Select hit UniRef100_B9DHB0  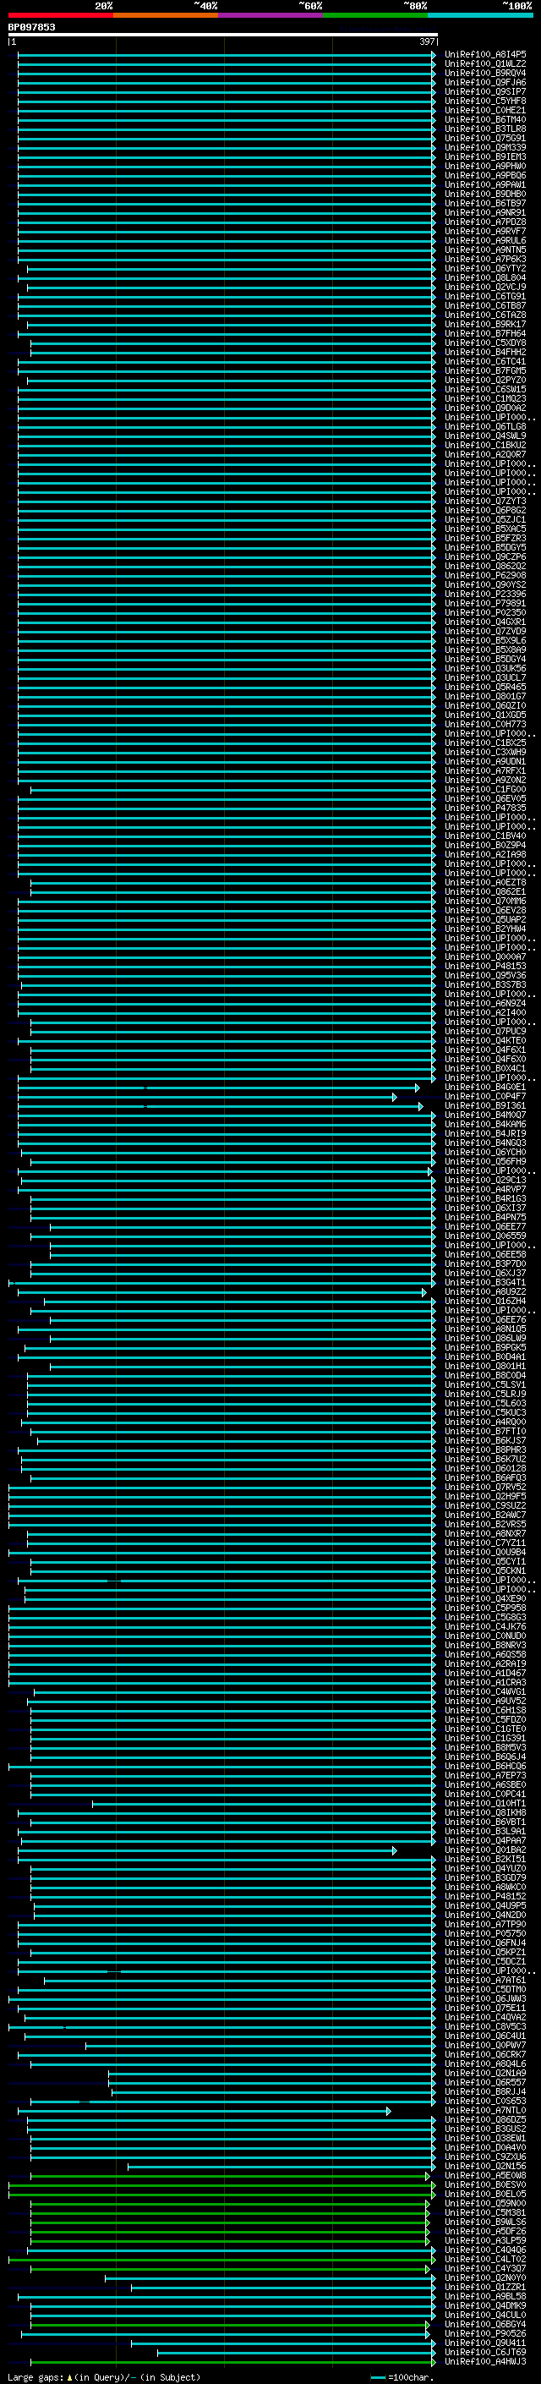coord(485,195)
